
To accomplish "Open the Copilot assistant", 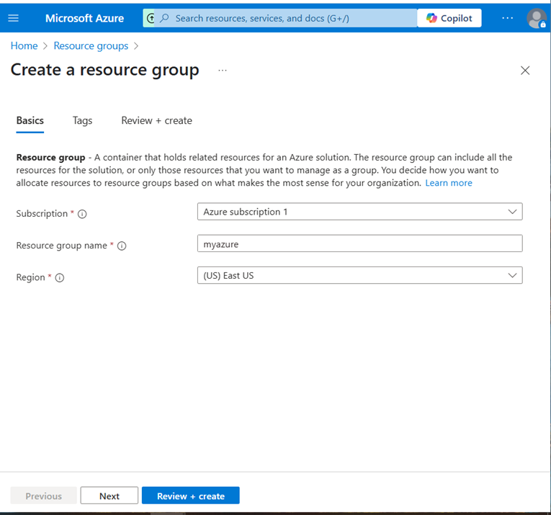I will point(449,18).
